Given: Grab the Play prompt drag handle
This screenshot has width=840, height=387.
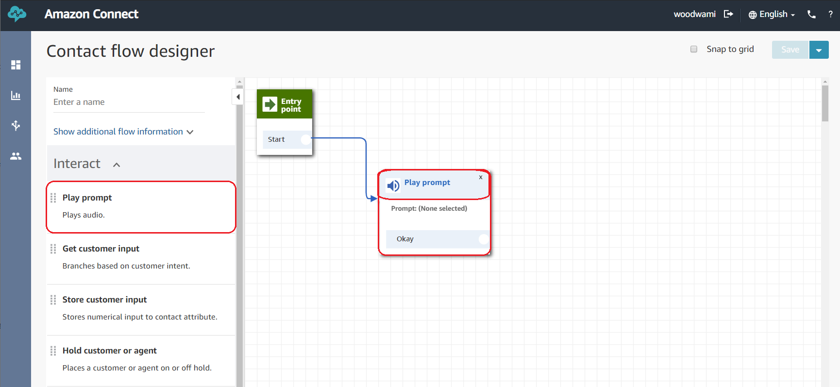Looking at the screenshot, I should (x=53, y=198).
